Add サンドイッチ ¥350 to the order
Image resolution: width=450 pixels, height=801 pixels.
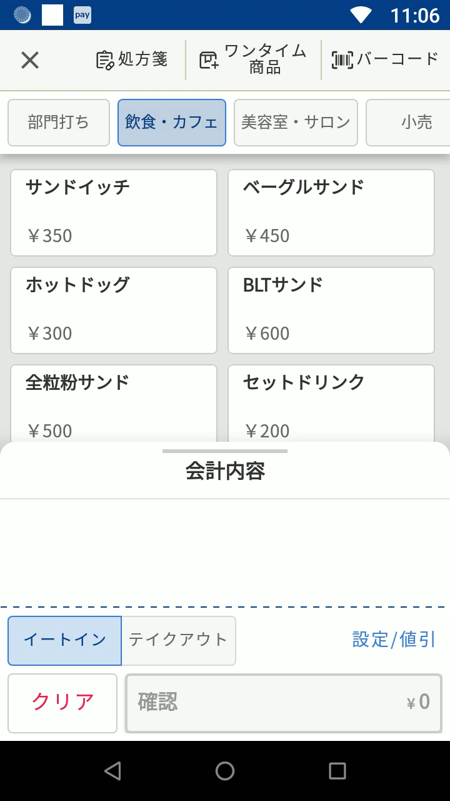114,213
